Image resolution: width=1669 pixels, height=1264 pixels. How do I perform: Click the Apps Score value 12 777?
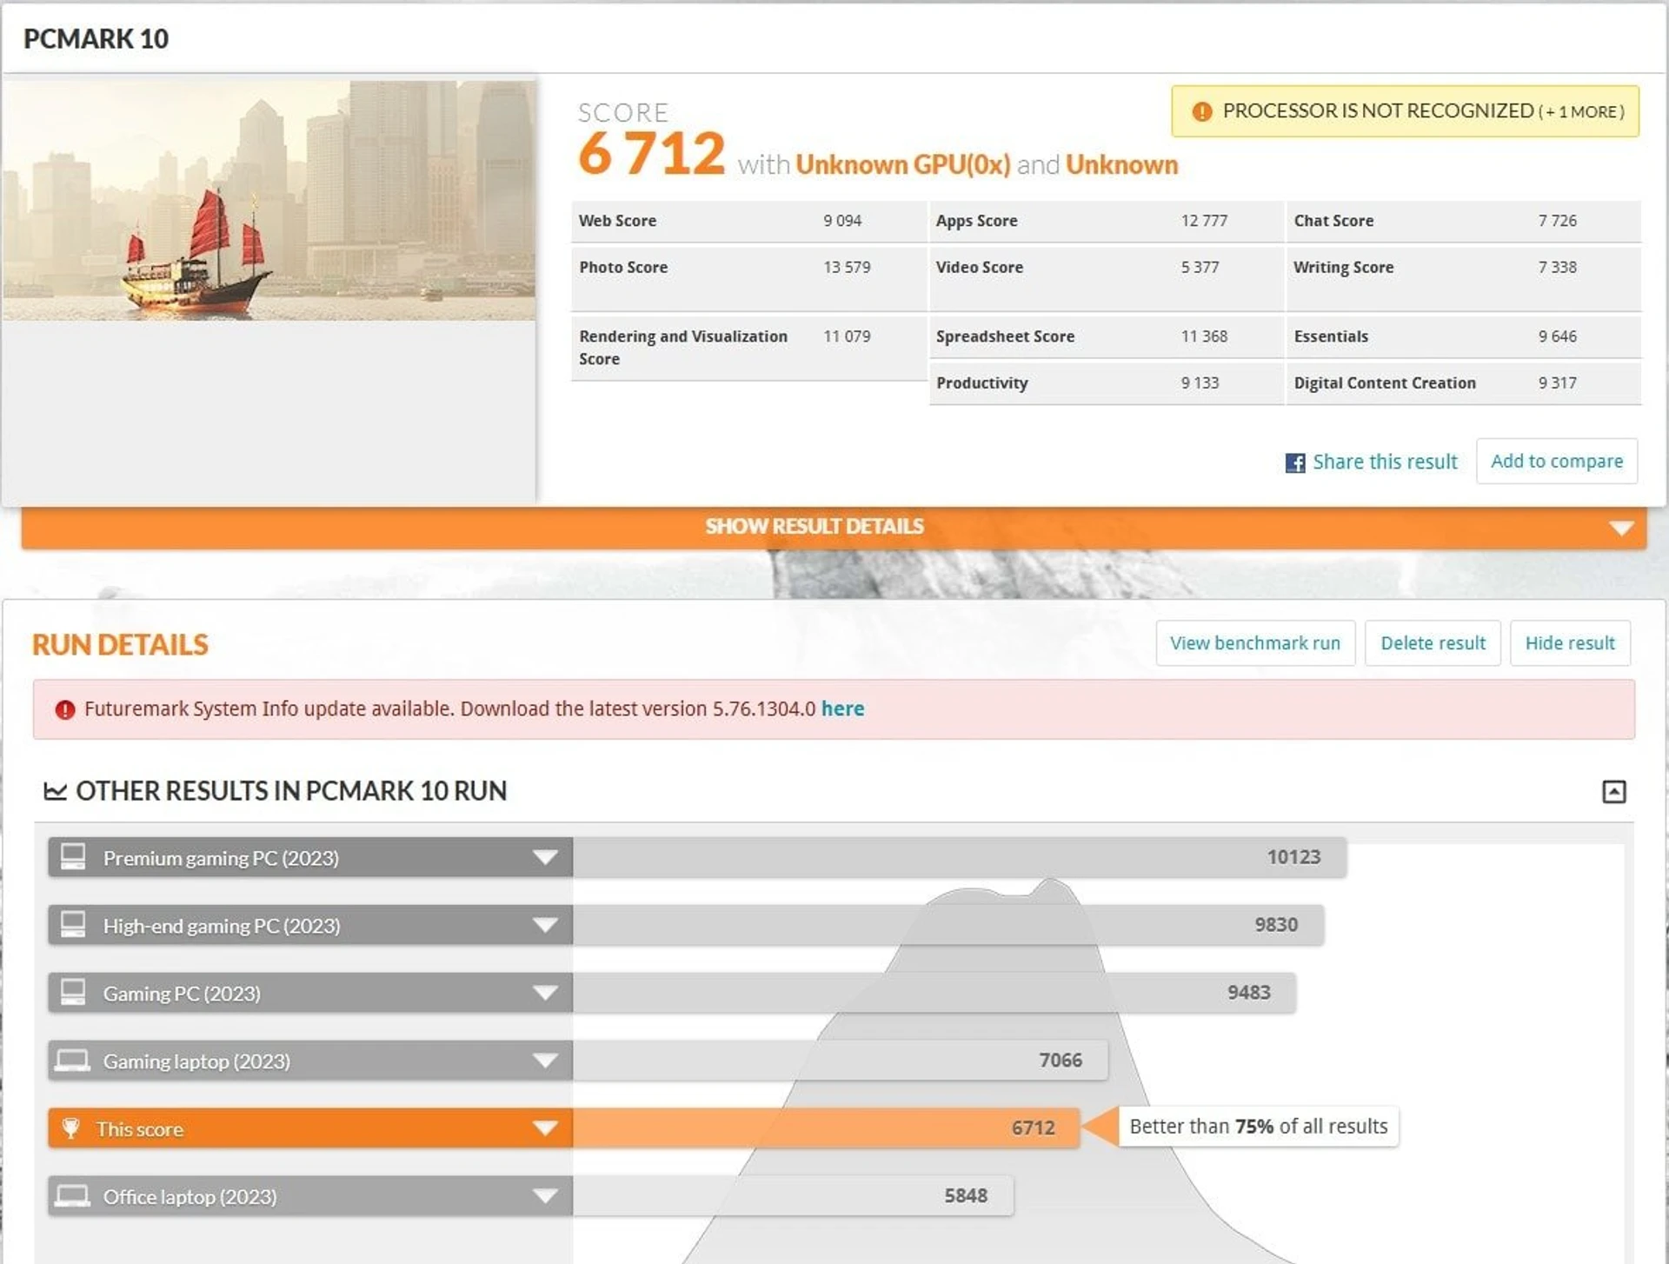click(x=1204, y=221)
